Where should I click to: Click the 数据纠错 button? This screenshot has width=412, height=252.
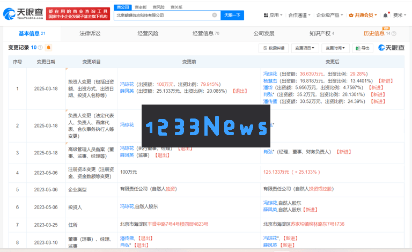274,48
